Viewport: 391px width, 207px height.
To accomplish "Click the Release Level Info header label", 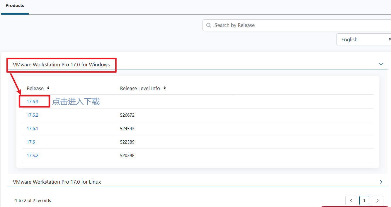I will (140, 88).
